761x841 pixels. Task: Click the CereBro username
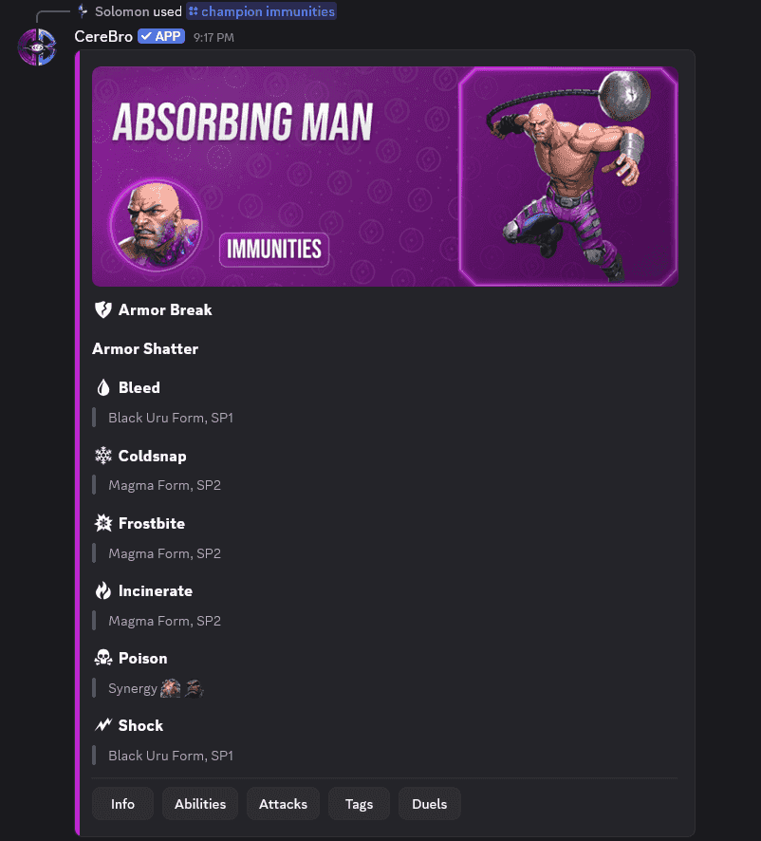click(x=103, y=36)
